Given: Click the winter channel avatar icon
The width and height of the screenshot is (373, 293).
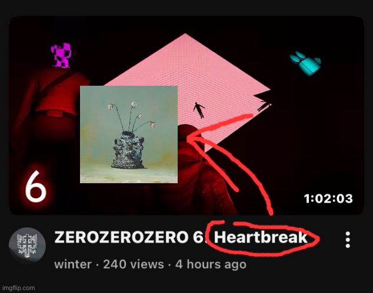Looking at the screenshot, I should (27, 245).
